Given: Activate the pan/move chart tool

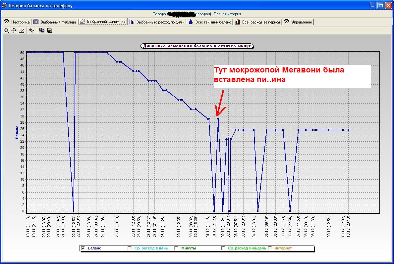Looking at the screenshot, I should click(x=14, y=30).
